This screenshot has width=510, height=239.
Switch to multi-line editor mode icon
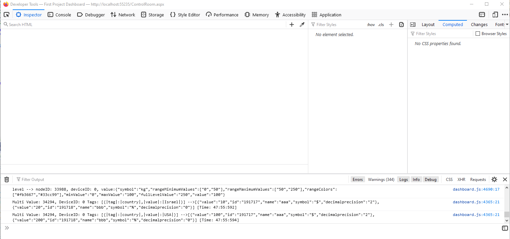pyautogui.click(x=505, y=228)
